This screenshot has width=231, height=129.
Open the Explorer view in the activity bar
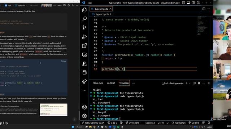pyautogui.click(x=84, y=10)
